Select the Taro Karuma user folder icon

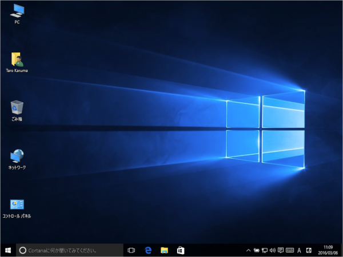(17, 62)
